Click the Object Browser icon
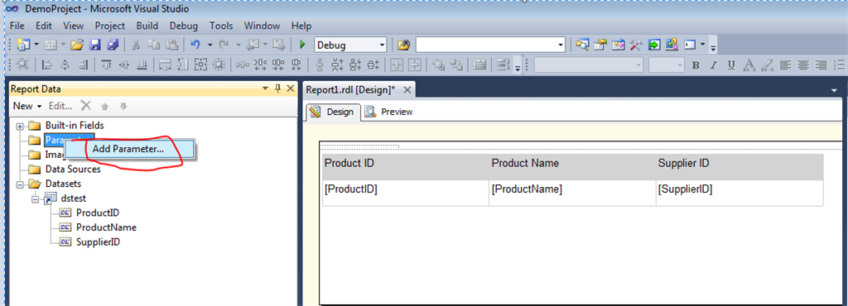This screenshot has width=848, height=306. coord(618,45)
